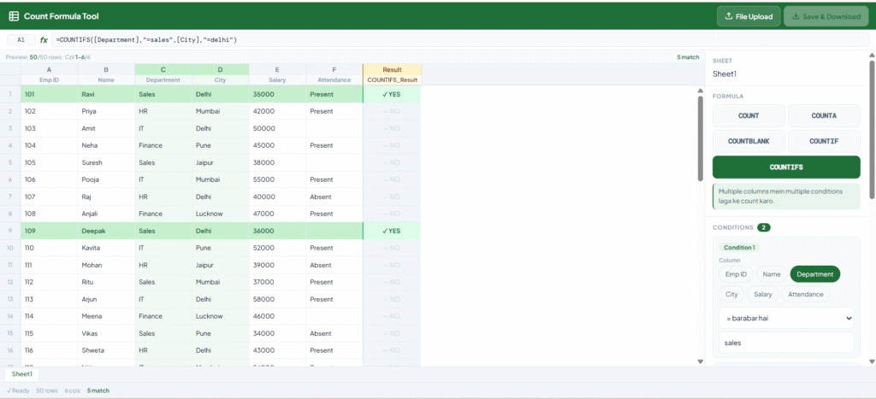The image size is (876, 399).
Task: Click 'Absent' in Raj's row
Action: pos(334,197)
